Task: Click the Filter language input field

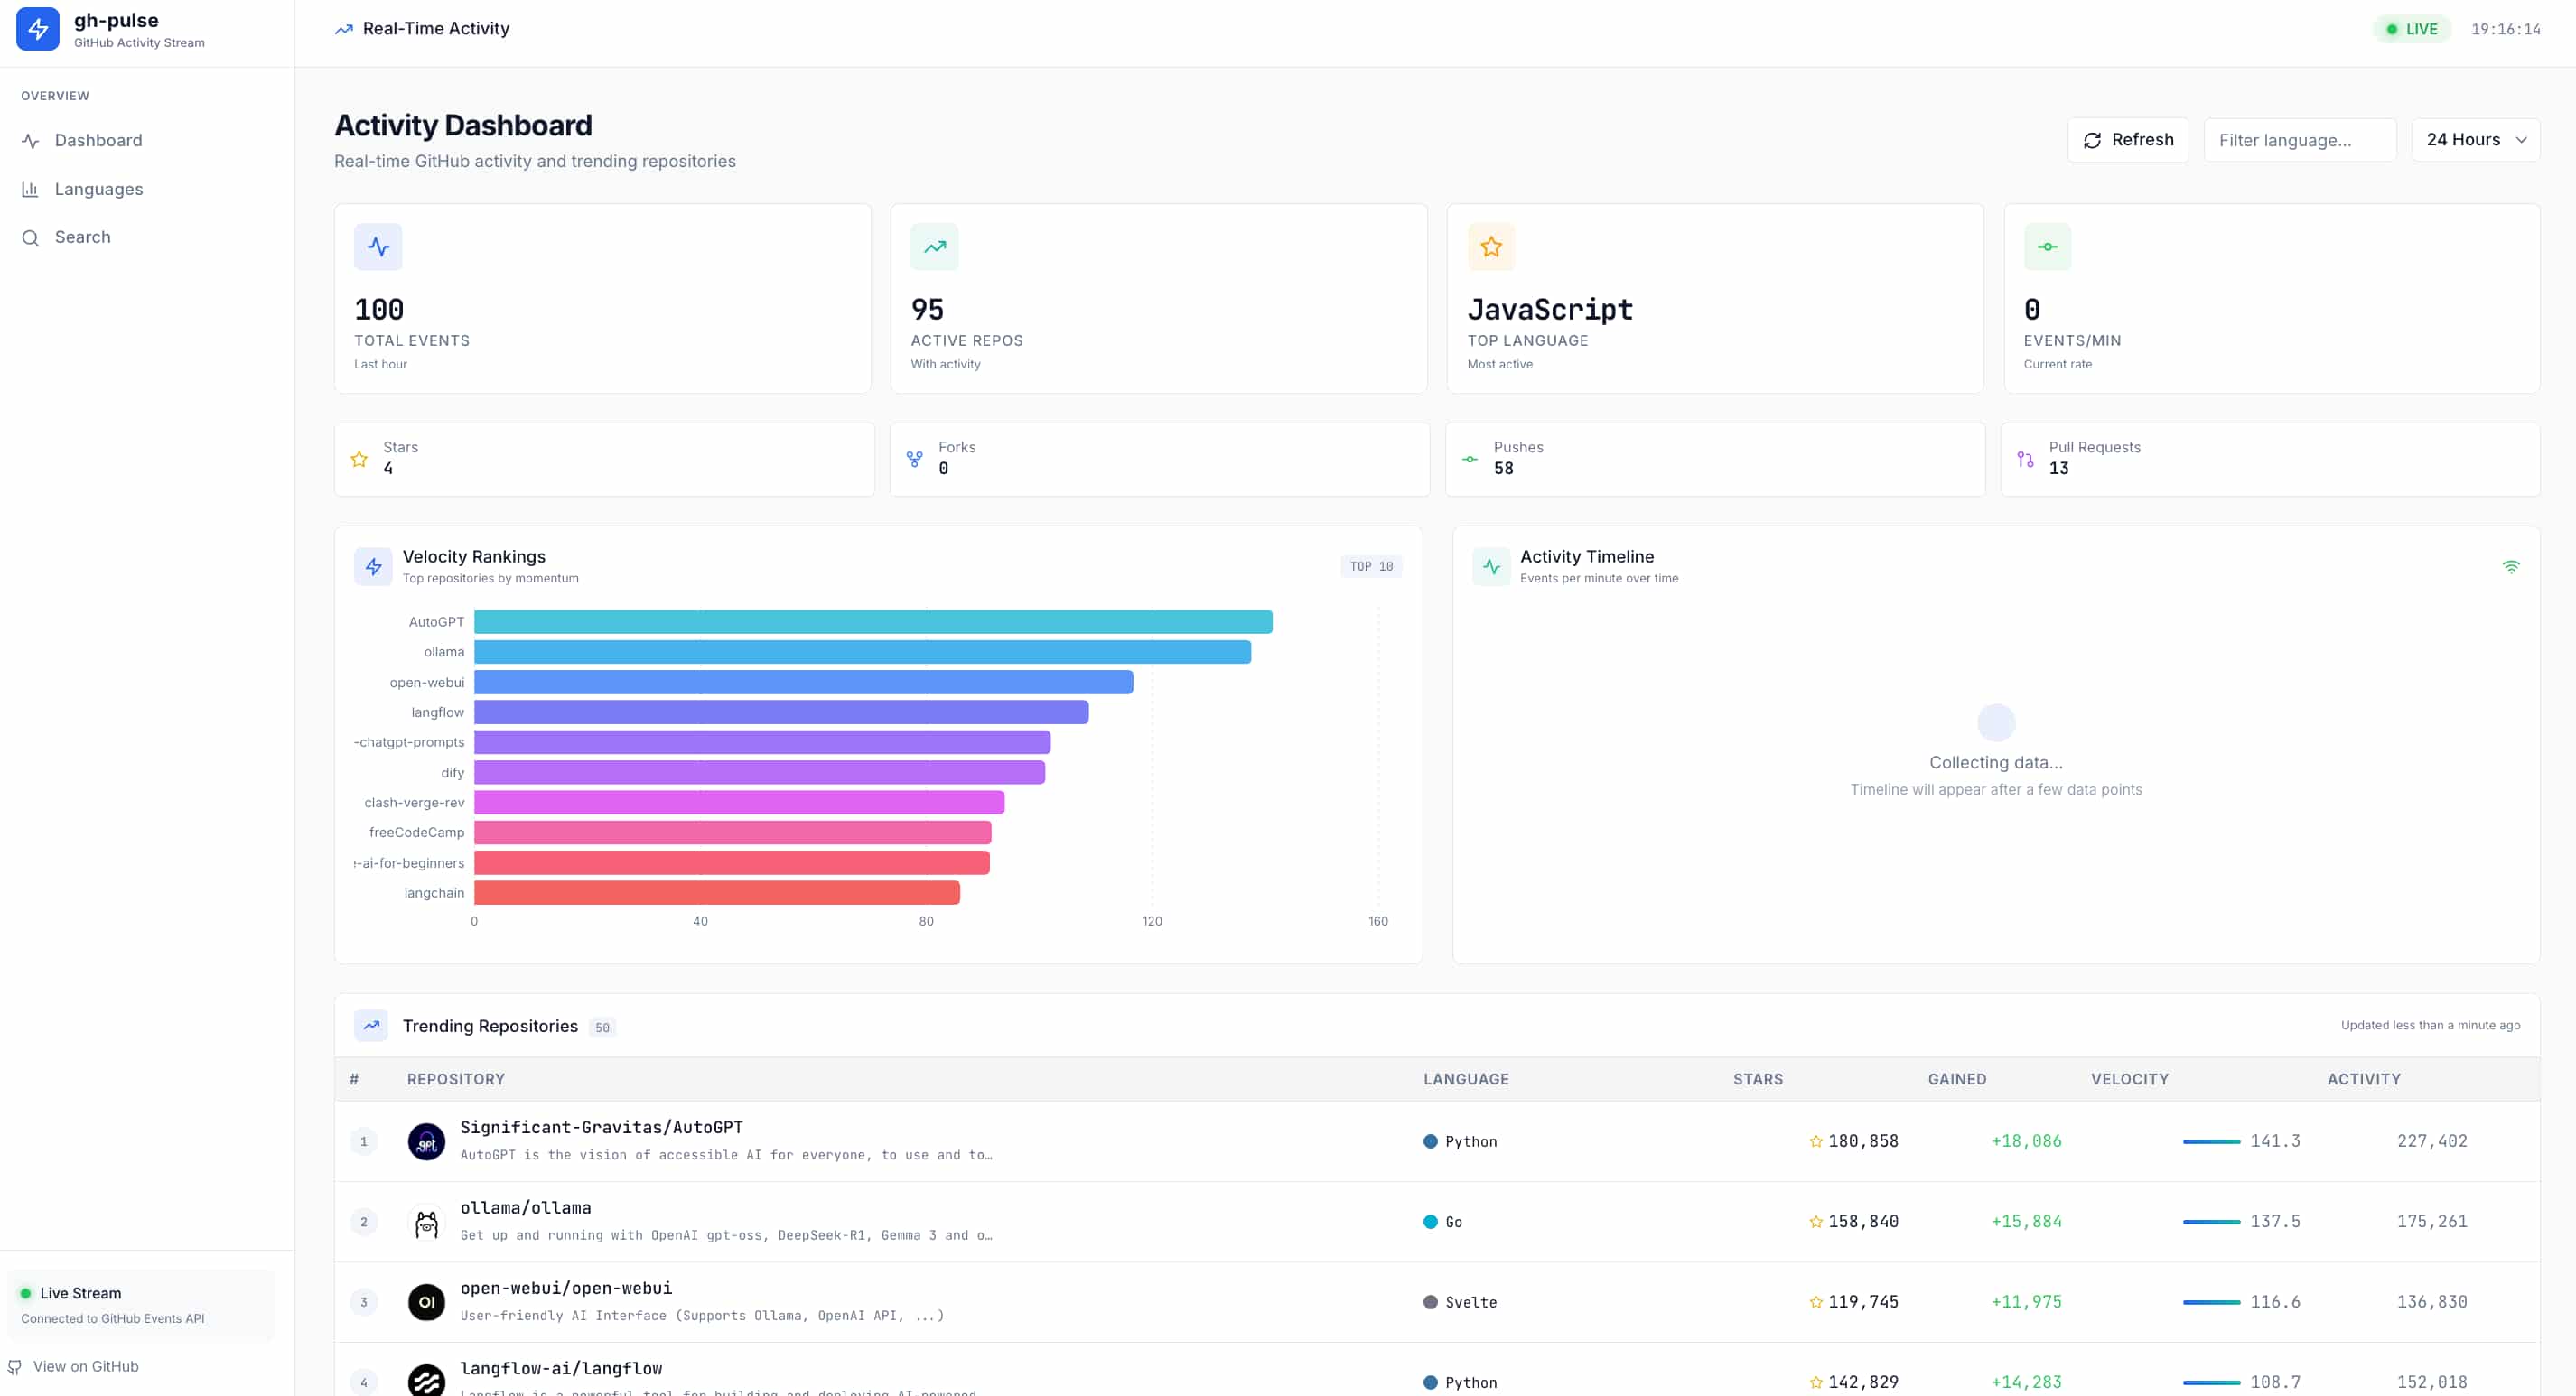Action: (x=2300, y=139)
